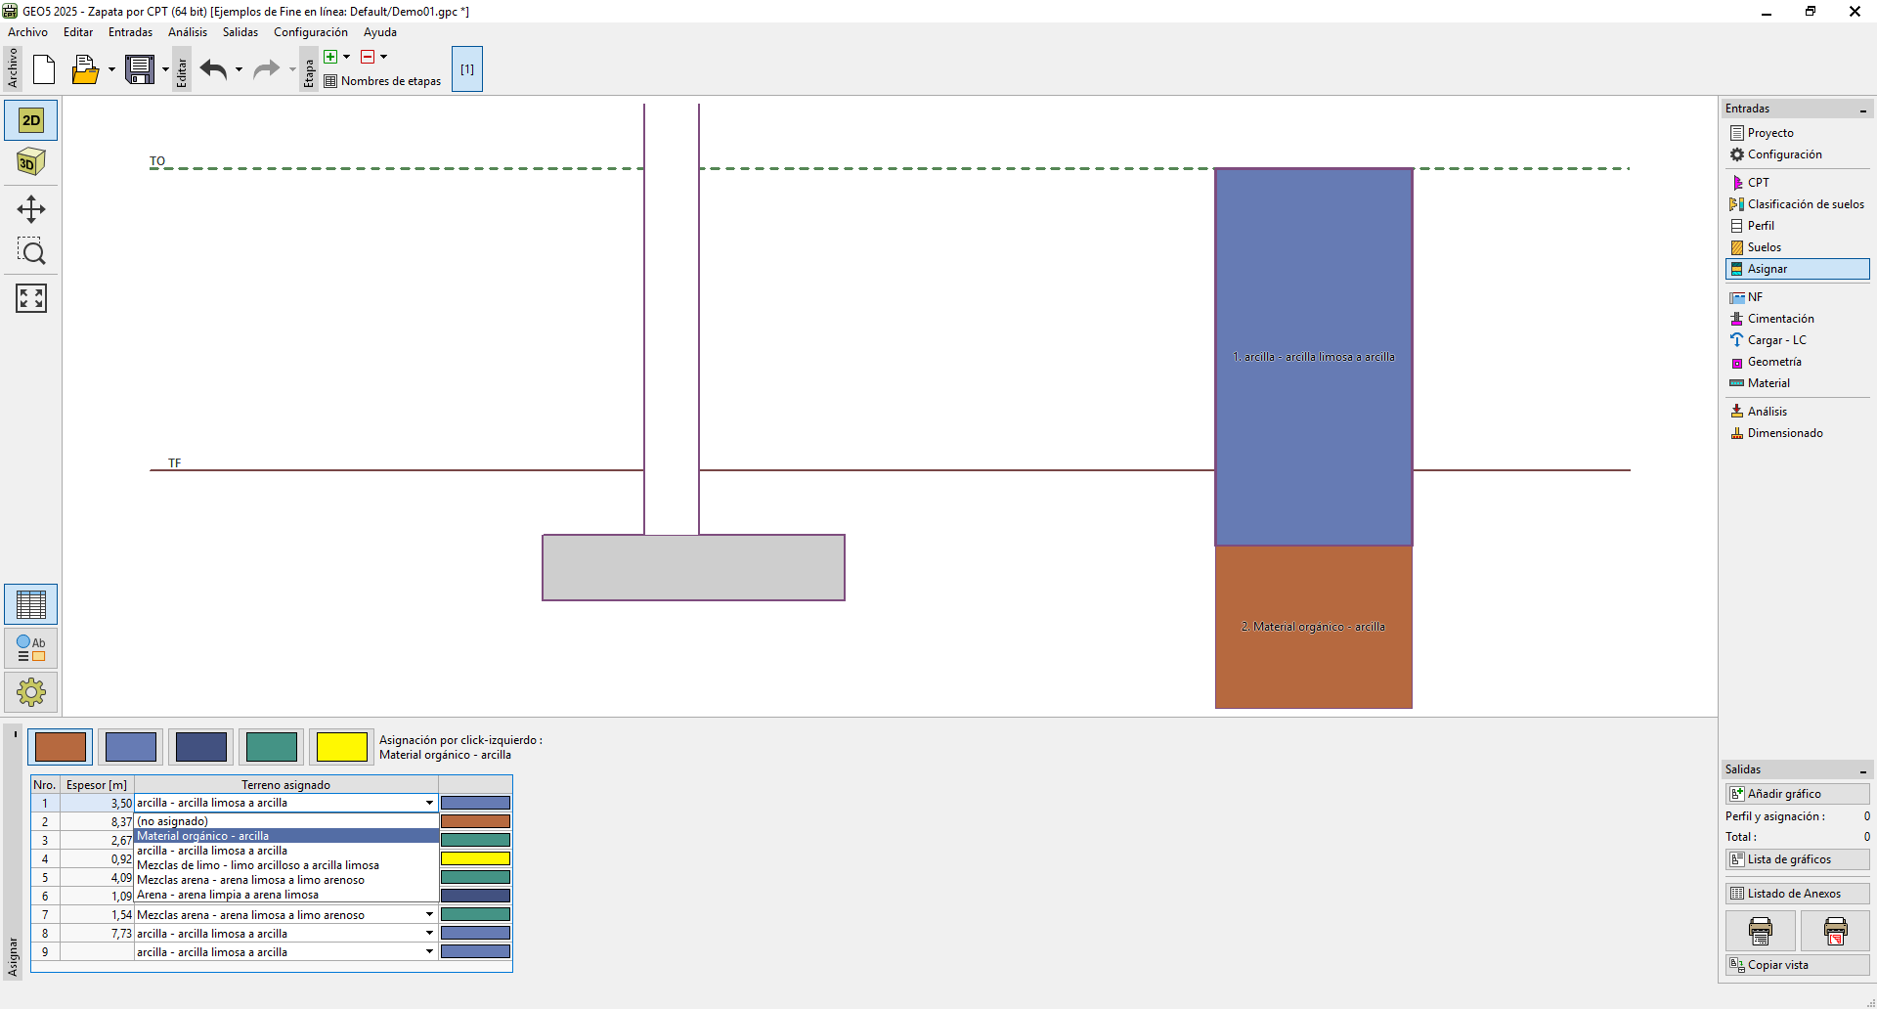Click the add construction stage icon
The height and width of the screenshot is (1009, 1877).
[330, 57]
